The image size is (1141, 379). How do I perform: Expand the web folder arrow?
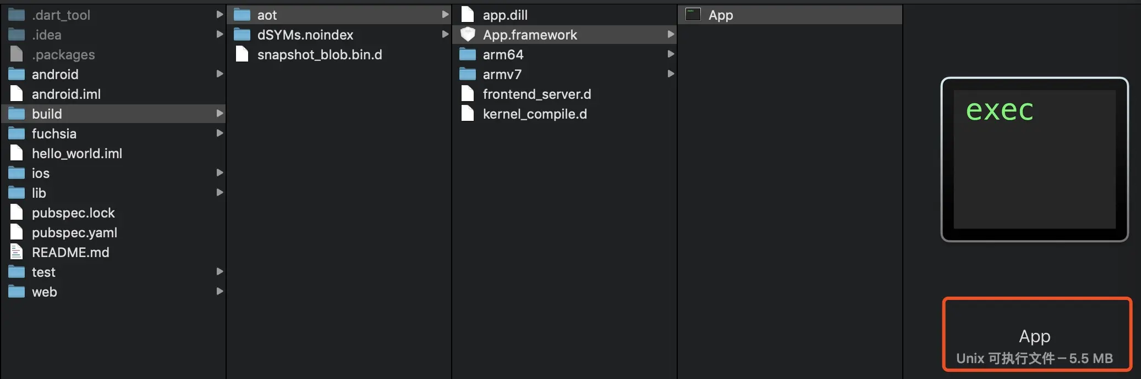click(x=220, y=291)
